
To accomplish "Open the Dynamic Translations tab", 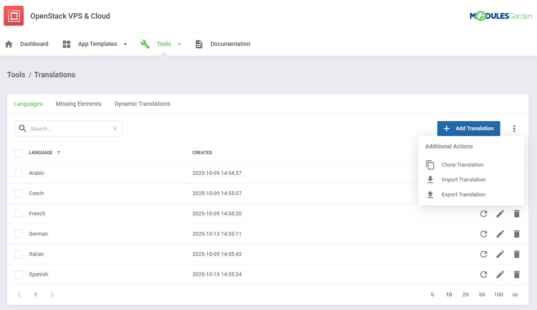I will click(142, 103).
